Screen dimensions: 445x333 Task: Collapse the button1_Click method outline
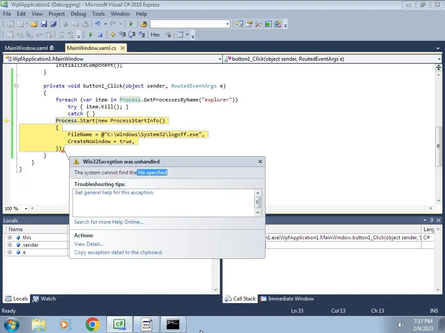(17, 85)
